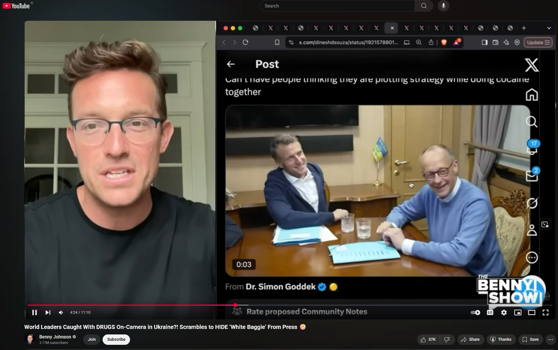Open the Share dialog
Image resolution: width=558 pixels, height=350 pixels.
coord(470,339)
